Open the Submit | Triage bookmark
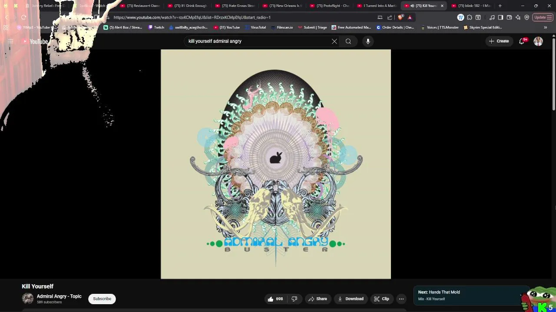 point(312,27)
